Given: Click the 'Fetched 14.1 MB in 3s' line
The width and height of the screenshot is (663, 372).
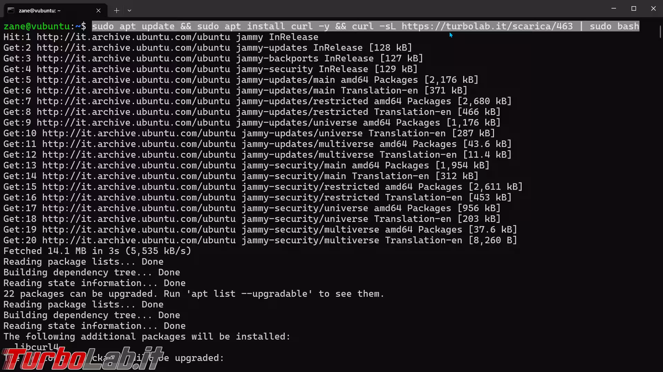Looking at the screenshot, I should coord(97,251).
